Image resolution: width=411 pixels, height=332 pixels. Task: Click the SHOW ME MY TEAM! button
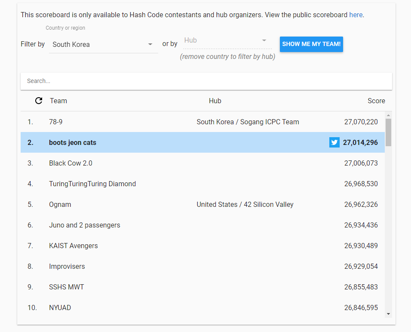click(311, 44)
